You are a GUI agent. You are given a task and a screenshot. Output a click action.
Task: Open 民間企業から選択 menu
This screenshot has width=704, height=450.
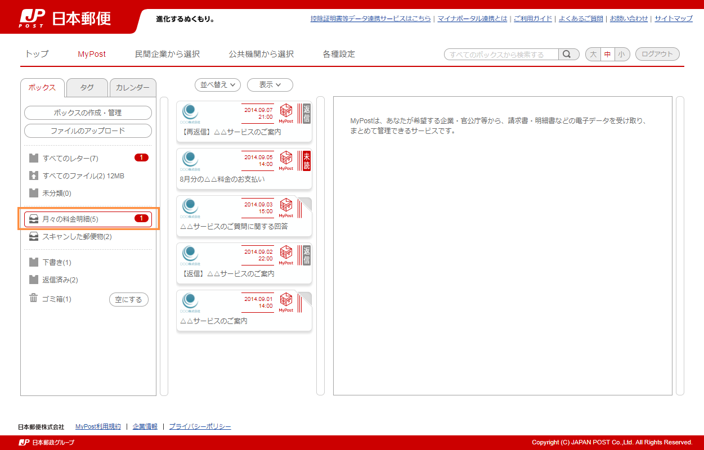click(x=167, y=54)
